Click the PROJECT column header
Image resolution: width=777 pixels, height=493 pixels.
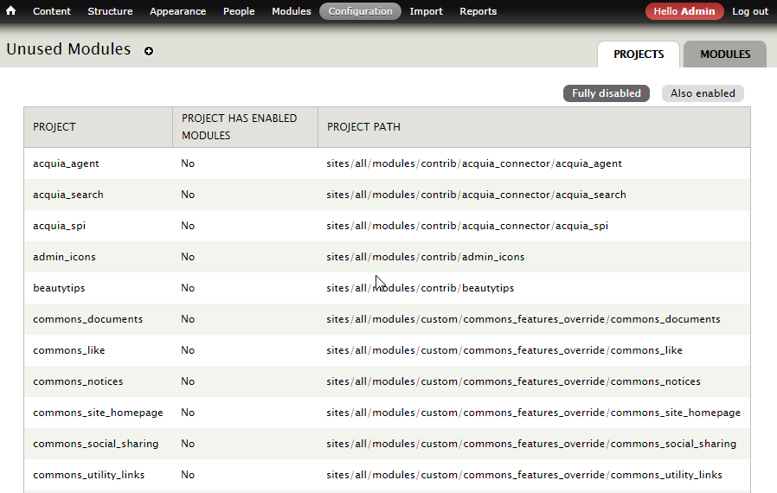point(54,127)
